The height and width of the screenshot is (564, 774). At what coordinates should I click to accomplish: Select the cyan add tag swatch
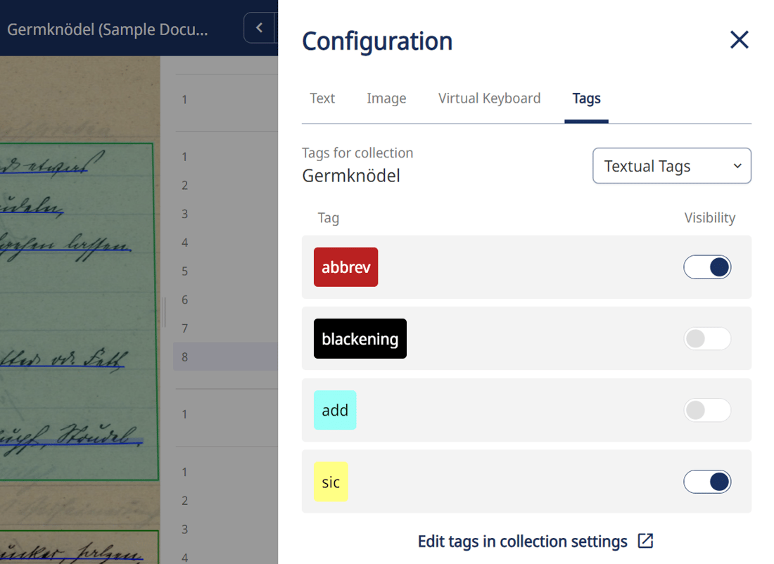[x=335, y=410]
